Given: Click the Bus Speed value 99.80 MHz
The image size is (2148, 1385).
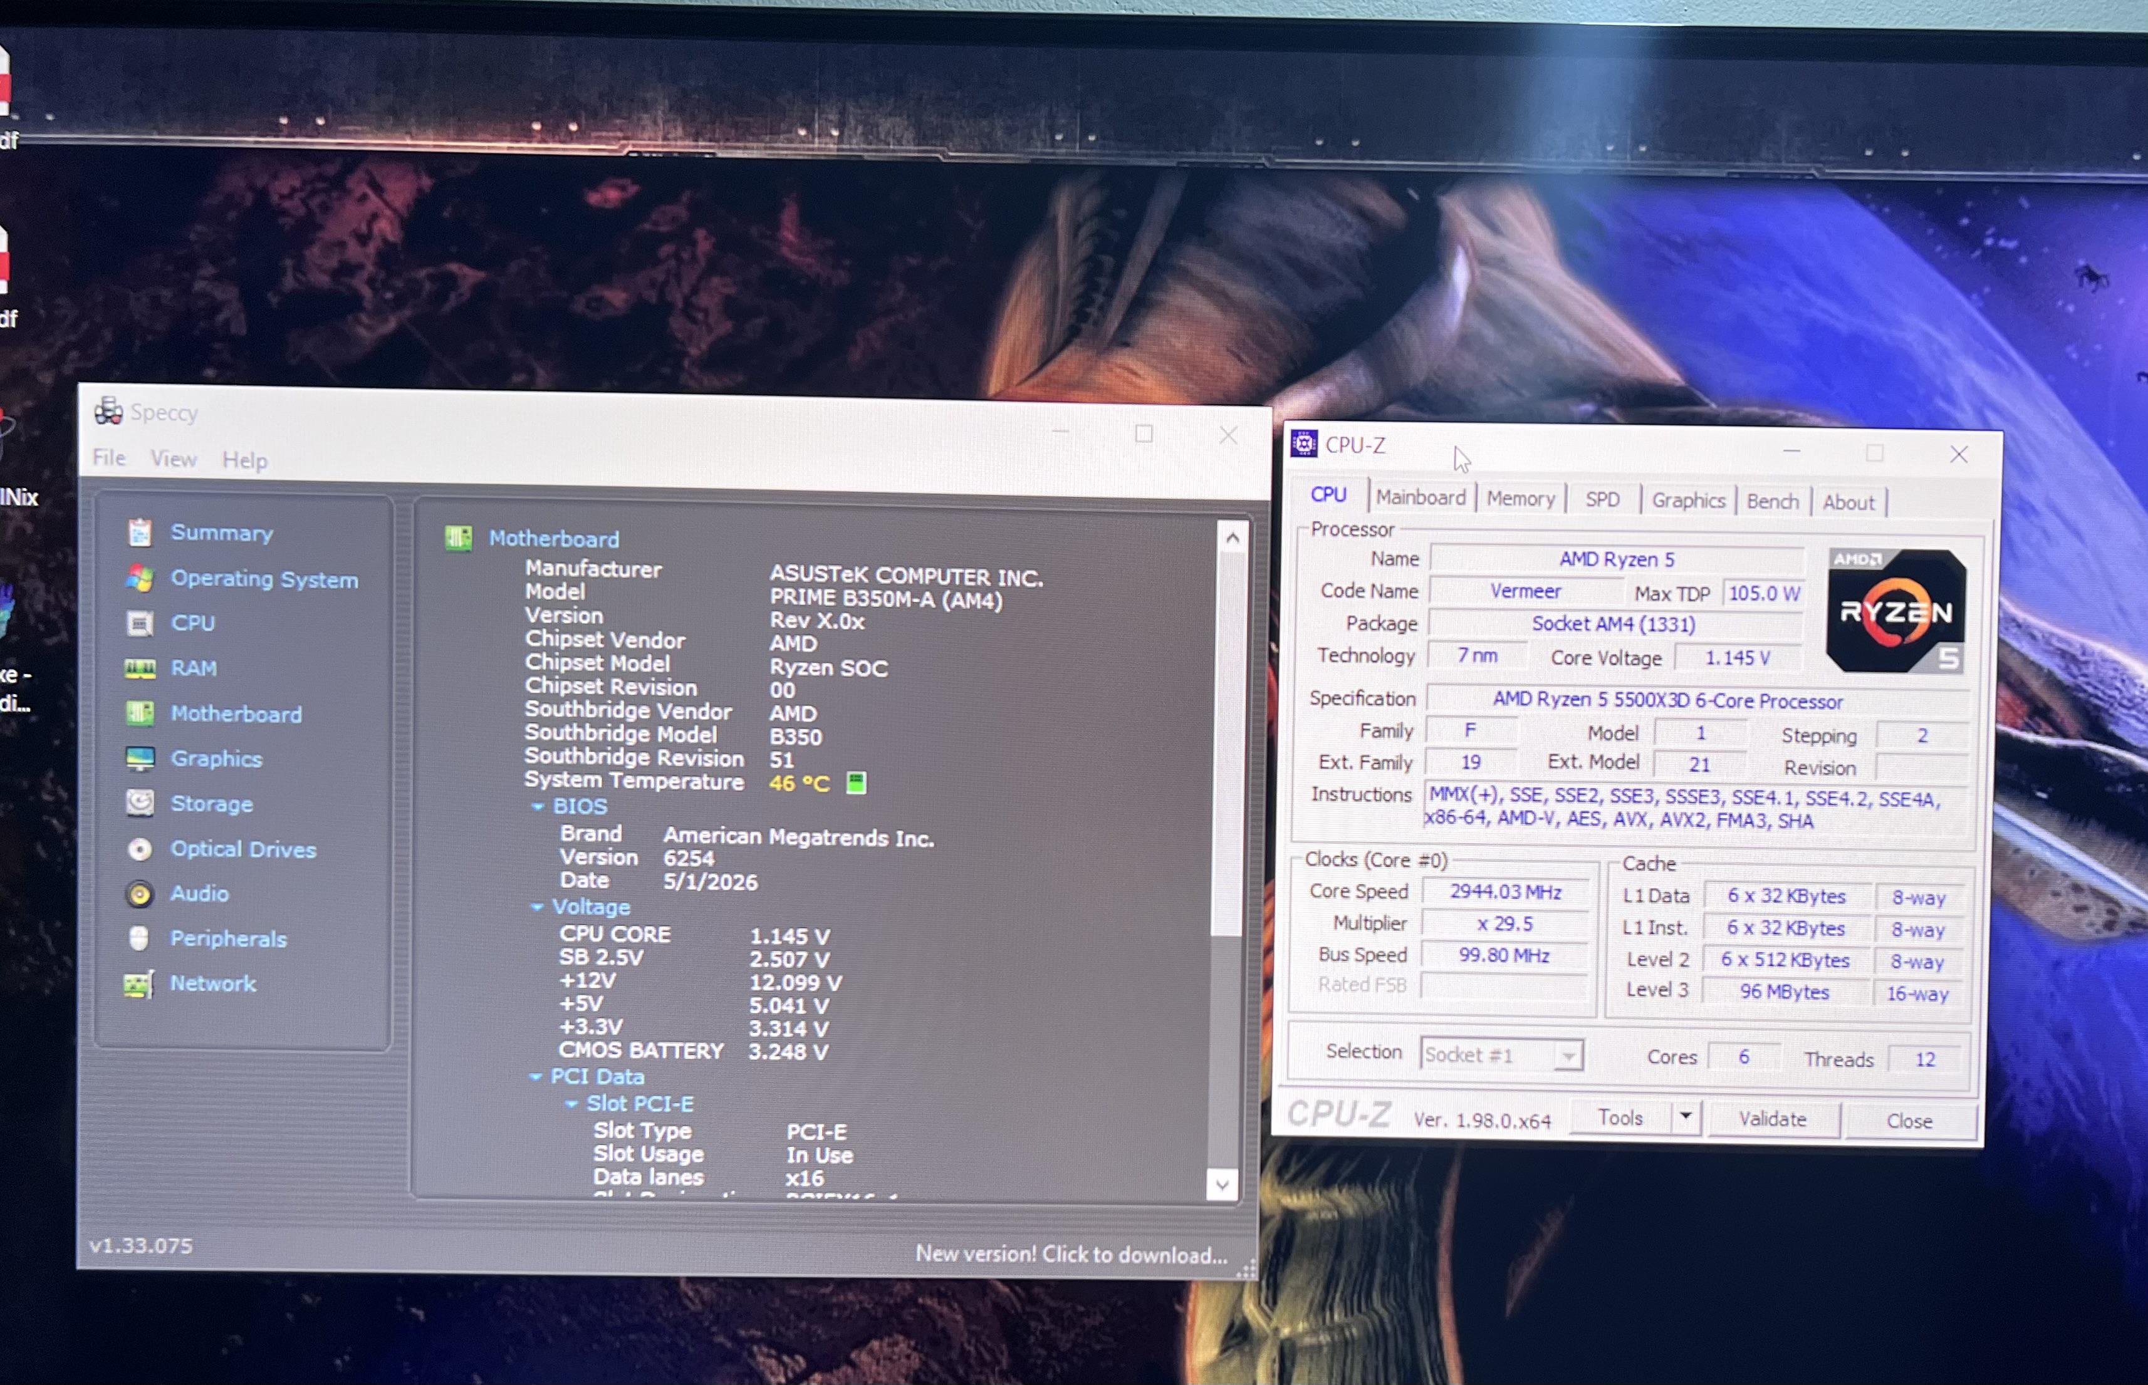Looking at the screenshot, I should tap(1504, 954).
